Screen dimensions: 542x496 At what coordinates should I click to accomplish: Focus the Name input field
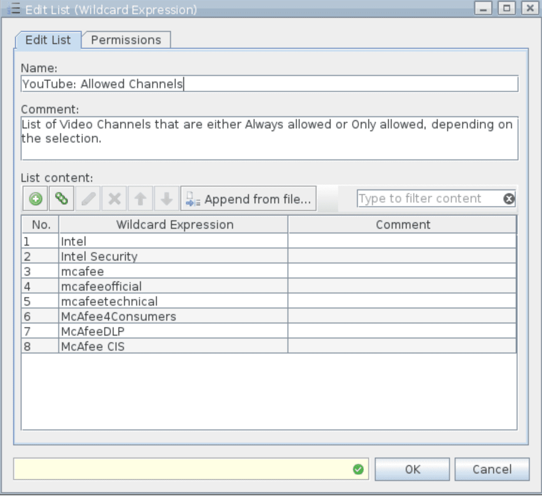pyautogui.click(x=270, y=84)
